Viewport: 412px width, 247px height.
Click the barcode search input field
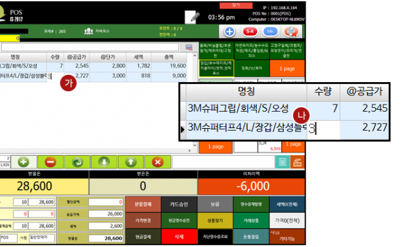click(x=90, y=47)
